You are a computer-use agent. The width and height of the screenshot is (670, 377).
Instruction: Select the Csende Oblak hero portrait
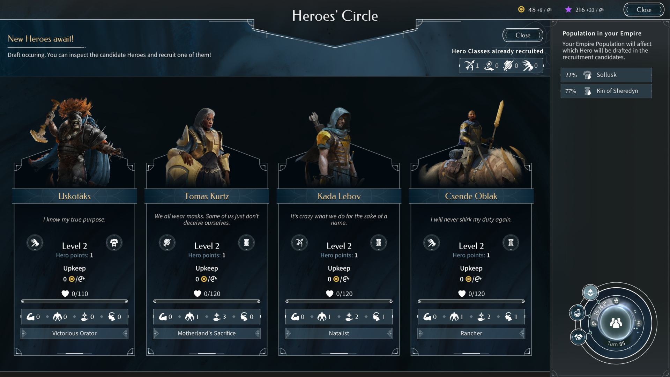(471, 143)
